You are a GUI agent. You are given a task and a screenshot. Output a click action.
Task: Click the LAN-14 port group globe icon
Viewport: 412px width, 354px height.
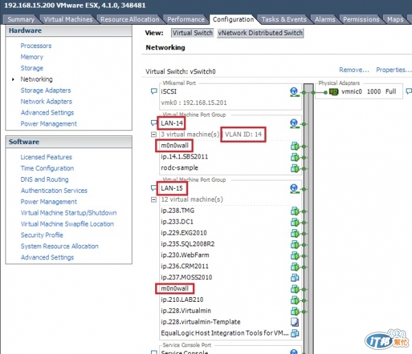[x=295, y=123]
